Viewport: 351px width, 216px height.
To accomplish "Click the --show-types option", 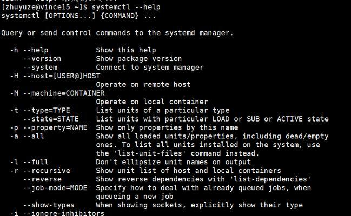I will (x=49, y=205).
